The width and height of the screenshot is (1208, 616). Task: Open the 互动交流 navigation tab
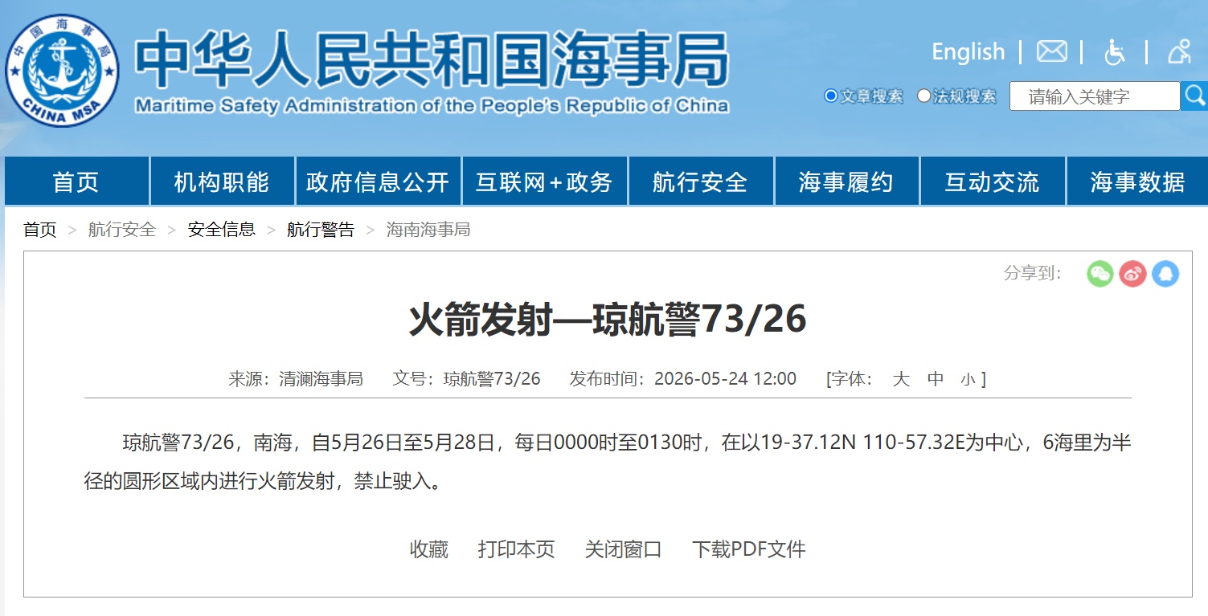(993, 182)
